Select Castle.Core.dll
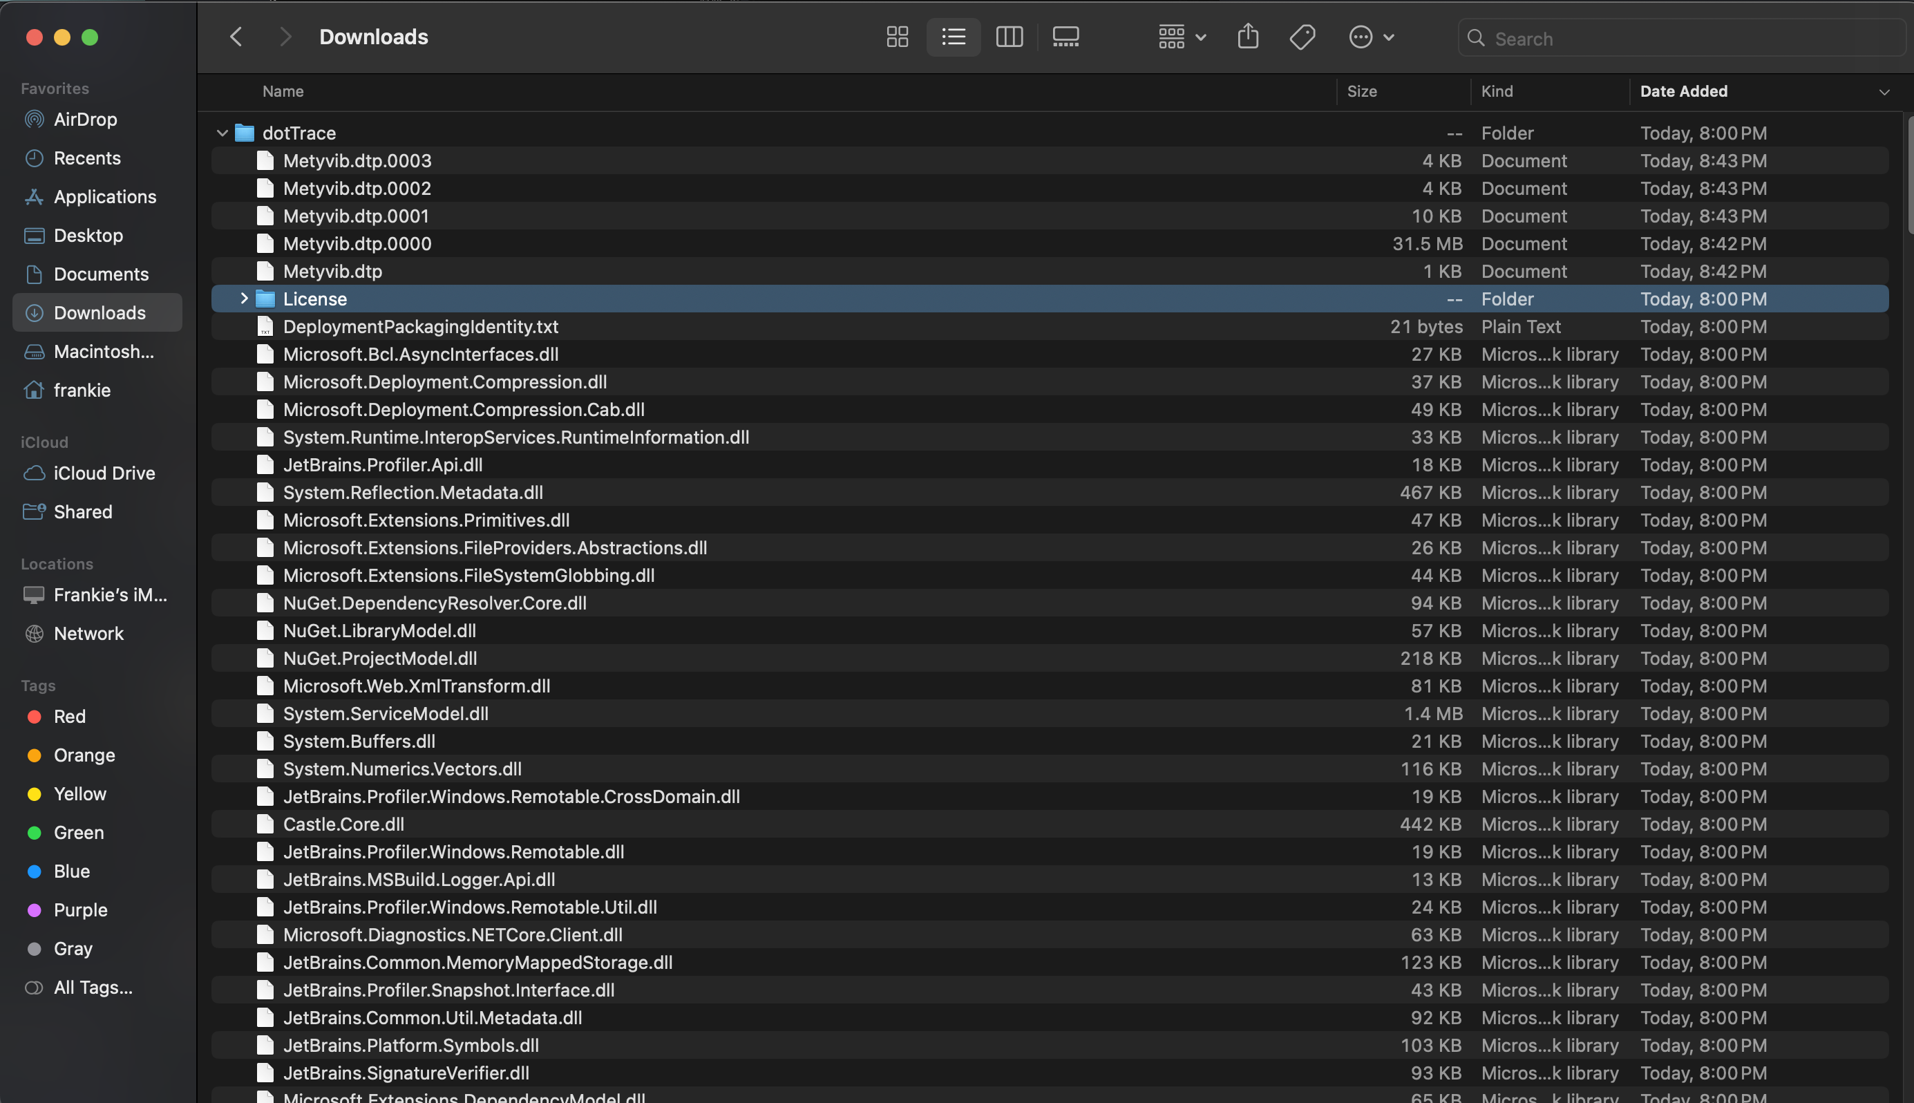This screenshot has height=1103, width=1914. (x=1050, y=824)
